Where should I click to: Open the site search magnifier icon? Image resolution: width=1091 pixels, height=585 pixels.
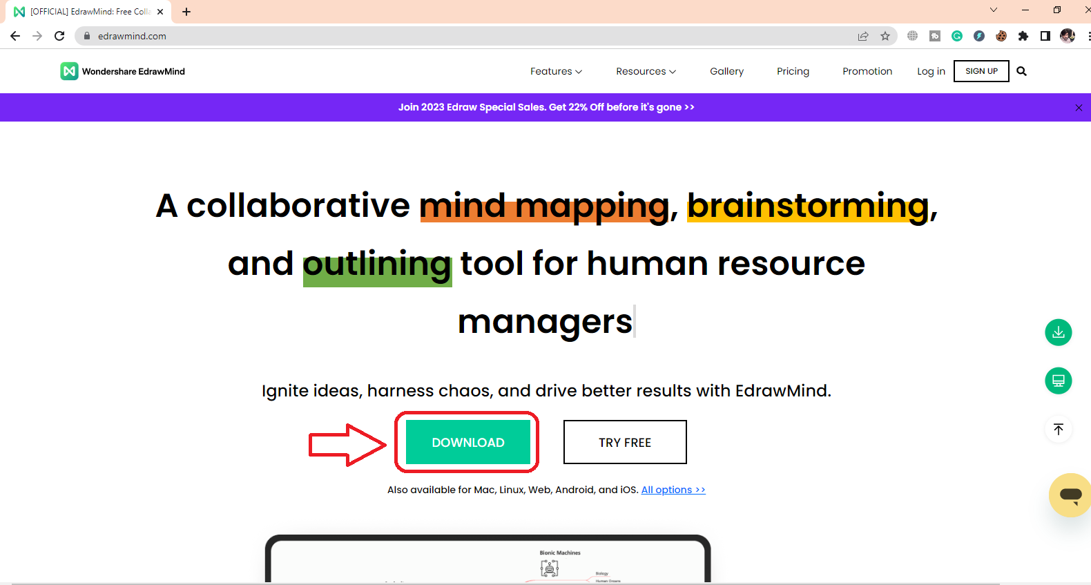click(1022, 71)
